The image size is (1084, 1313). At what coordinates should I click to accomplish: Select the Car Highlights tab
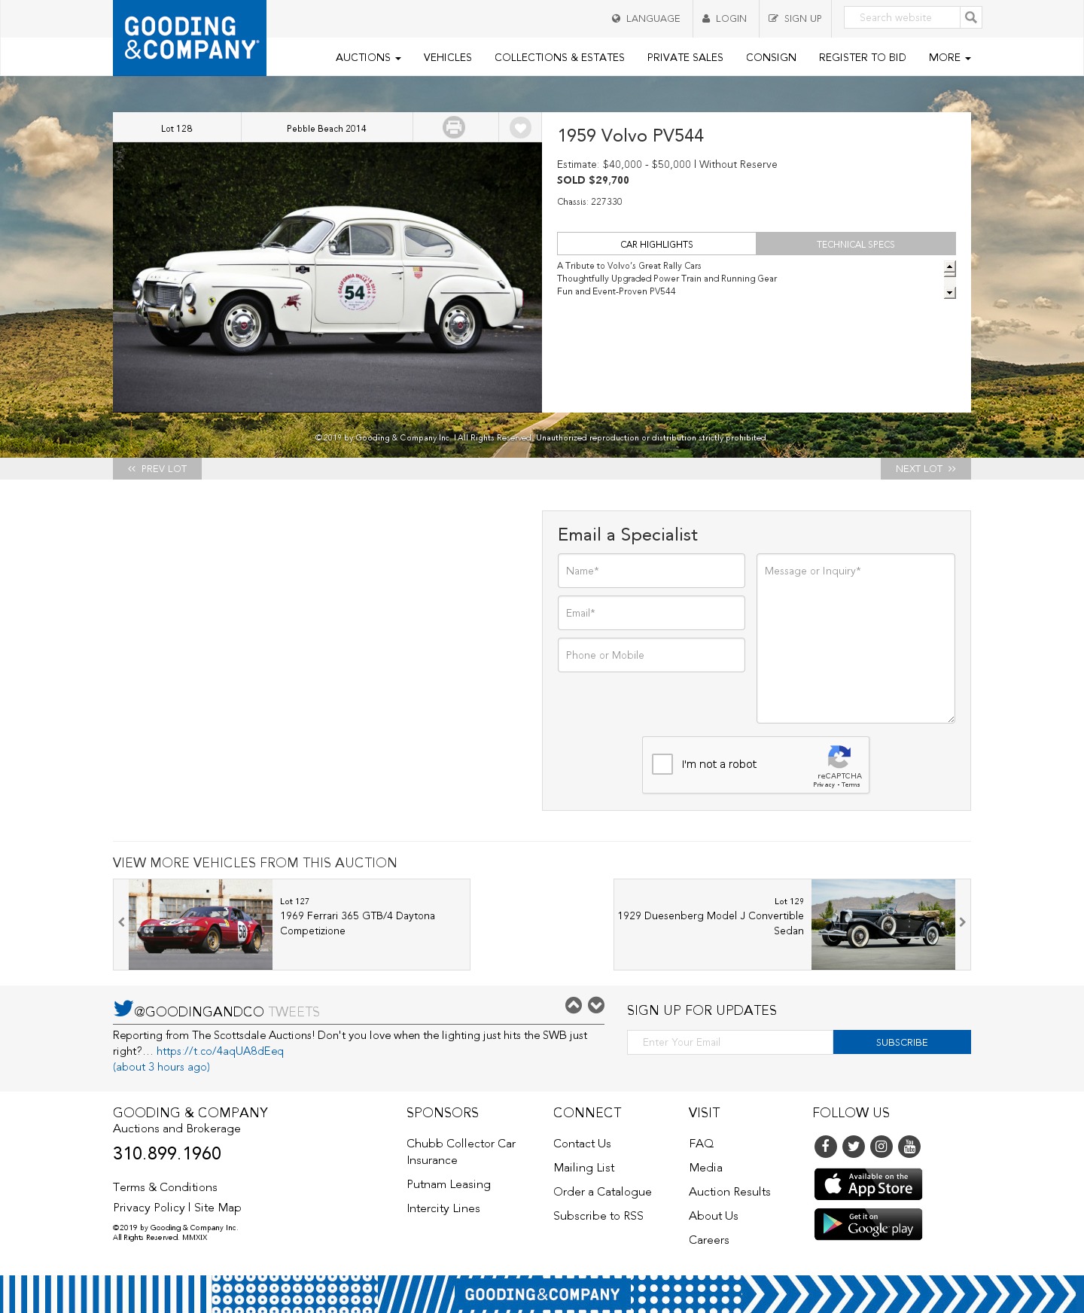click(x=656, y=244)
